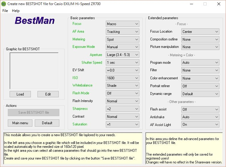This screenshot has width=226, height=167.
Task: Click the Exposure Mode label
Action: coord(84,47)
